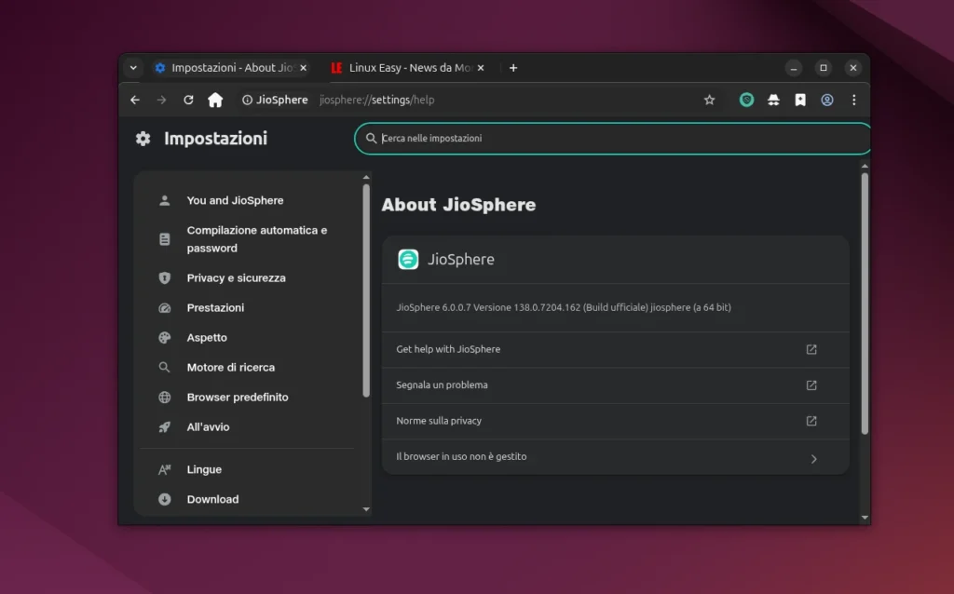Viewport: 954px width, 594px height.
Task: Open Motore di ricerca via the magnifier icon
Action: click(165, 367)
